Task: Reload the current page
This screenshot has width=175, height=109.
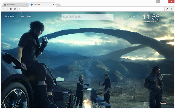Action: [11, 9]
